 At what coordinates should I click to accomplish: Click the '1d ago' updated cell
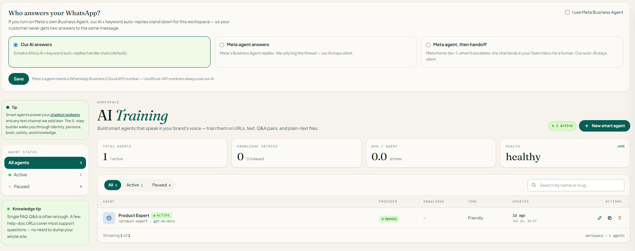(x=519, y=215)
